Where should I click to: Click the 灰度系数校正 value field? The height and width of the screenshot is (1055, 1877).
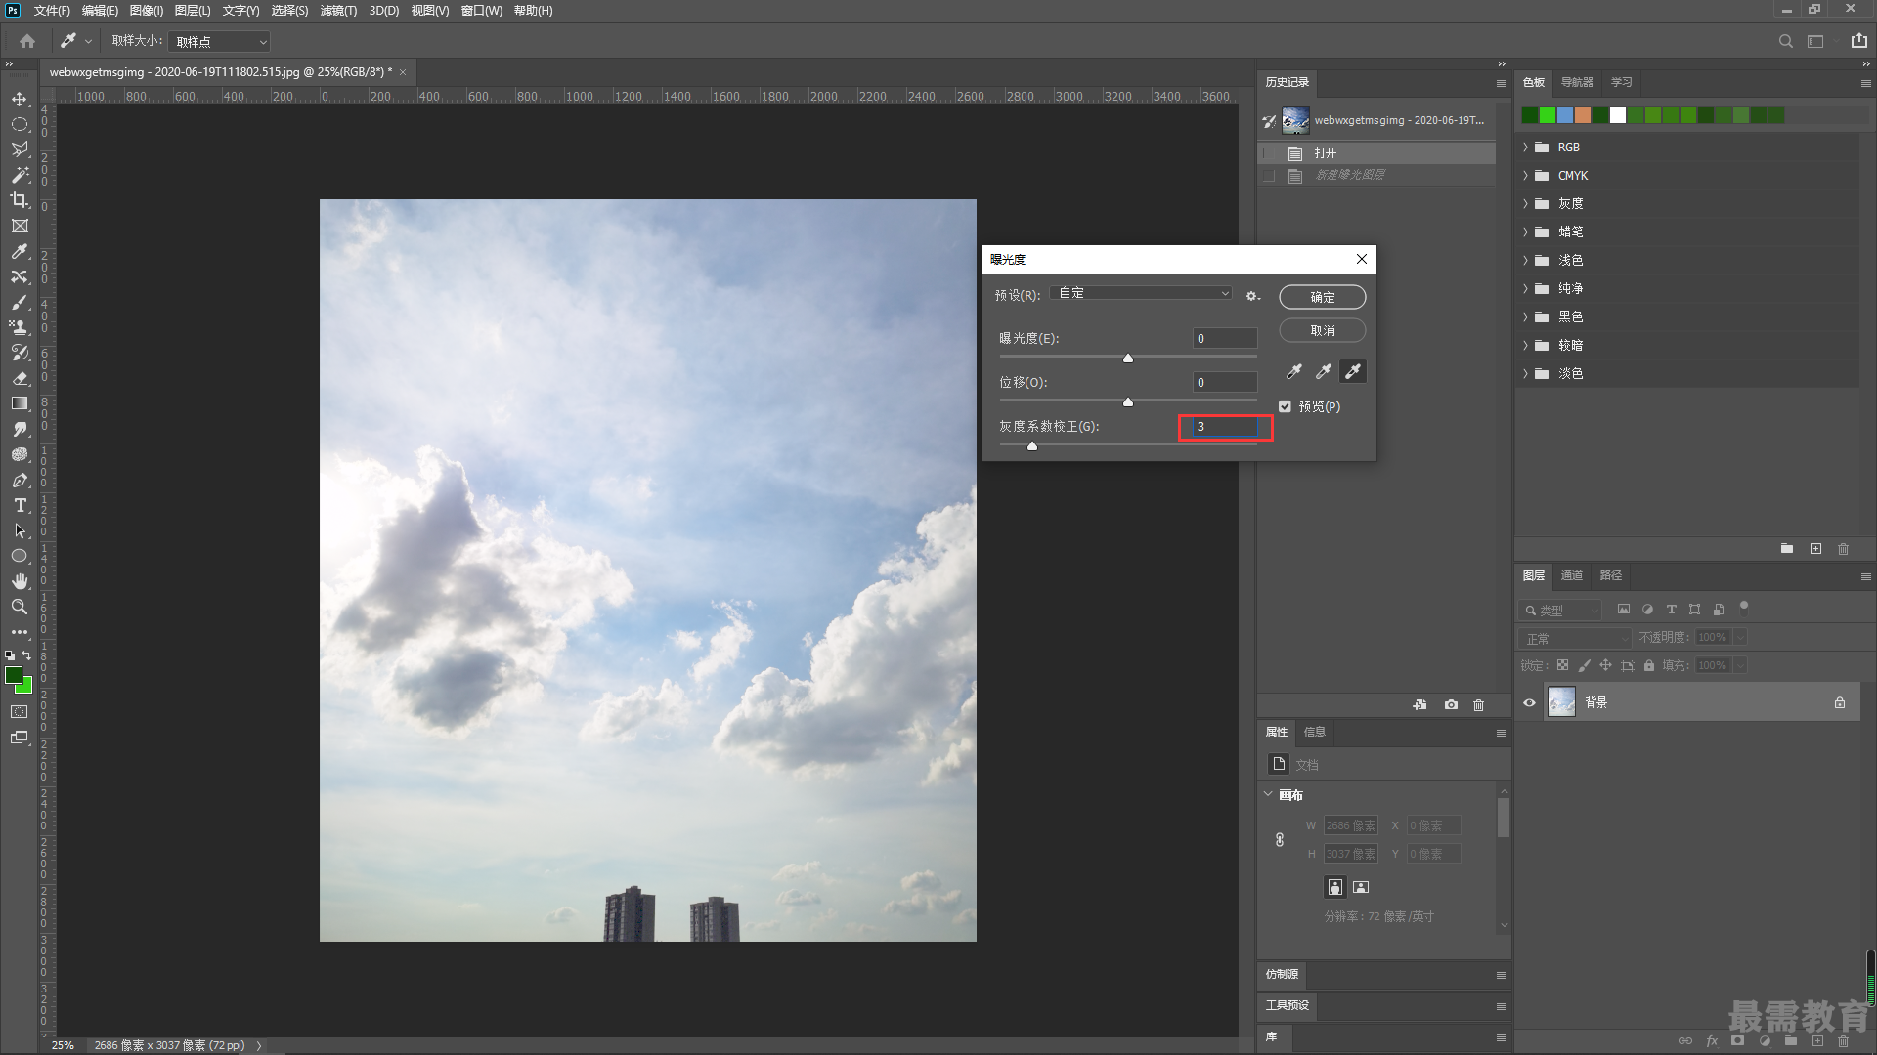[x=1225, y=427]
